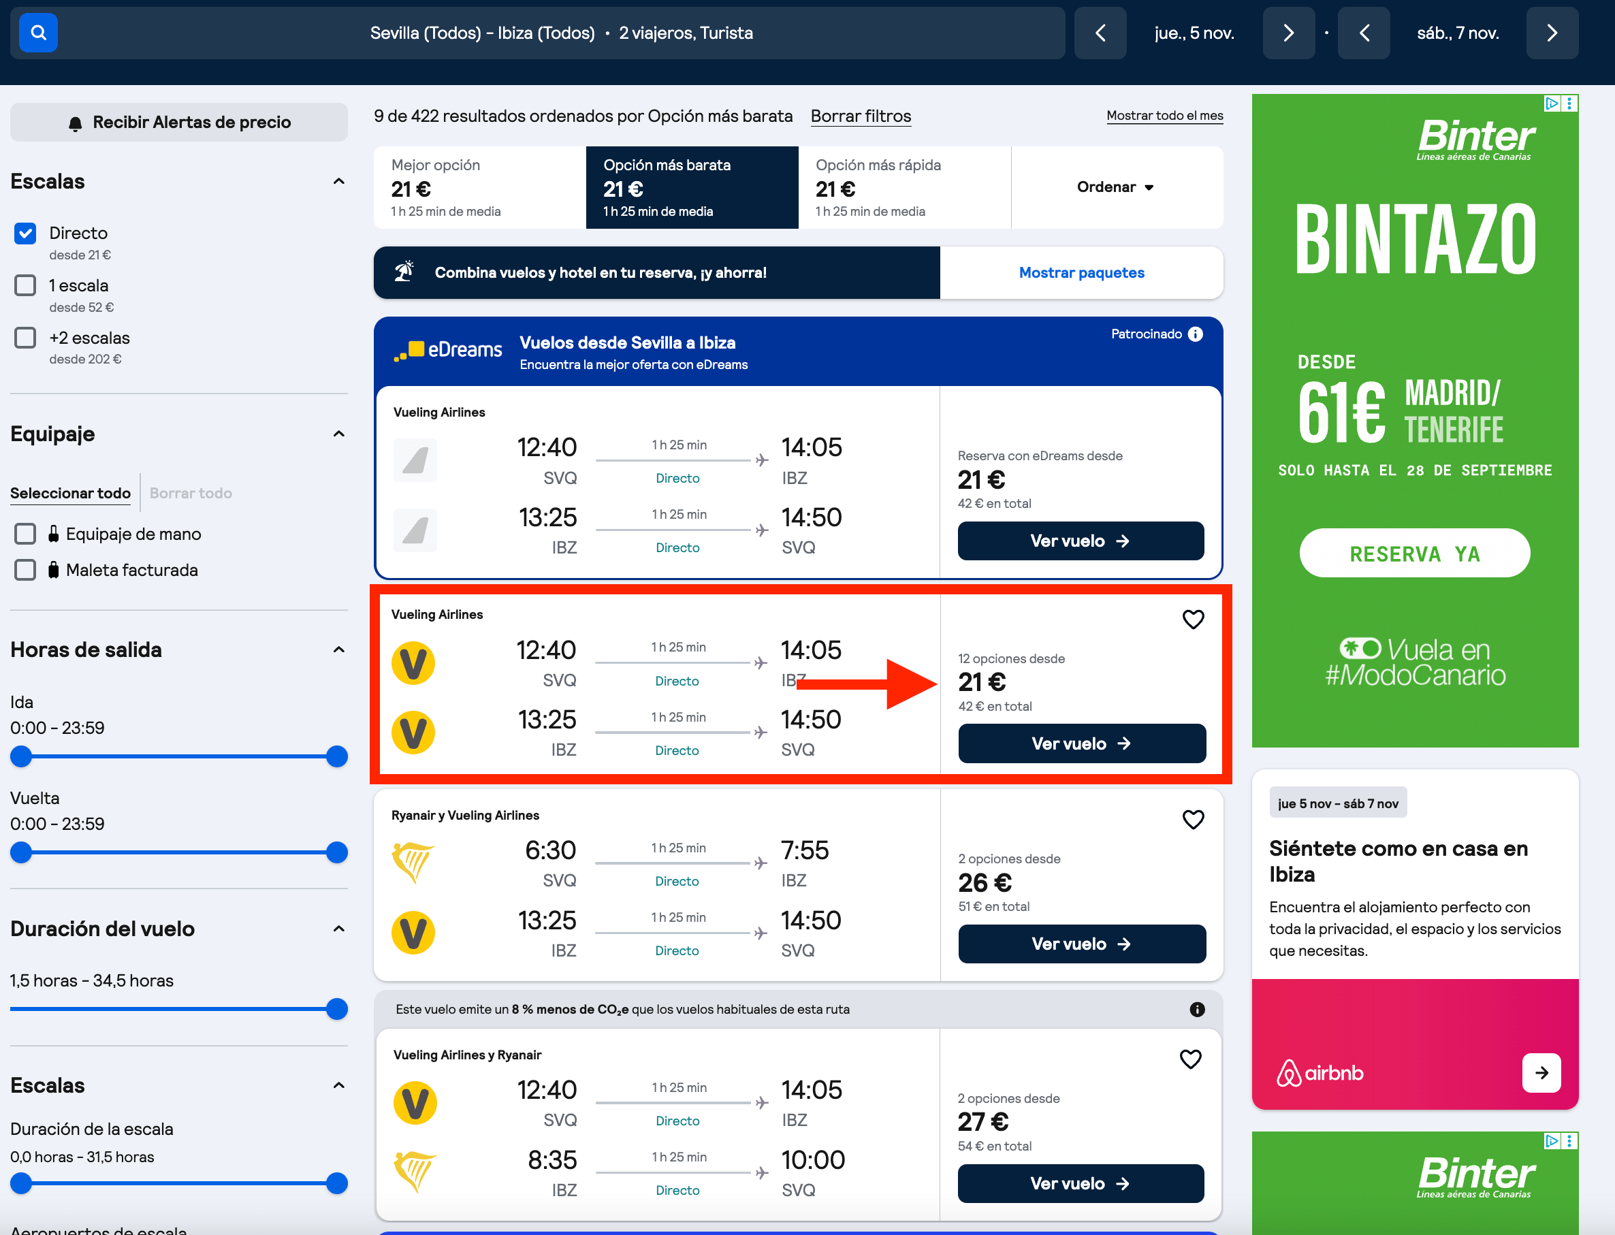
Task: Collapse the Horas de salida section
Action: (339, 650)
